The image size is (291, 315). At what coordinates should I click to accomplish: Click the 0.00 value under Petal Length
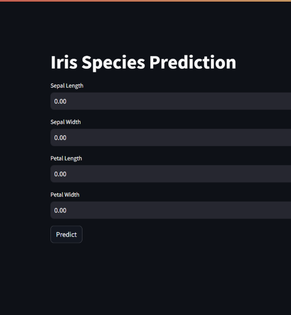click(x=60, y=174)
